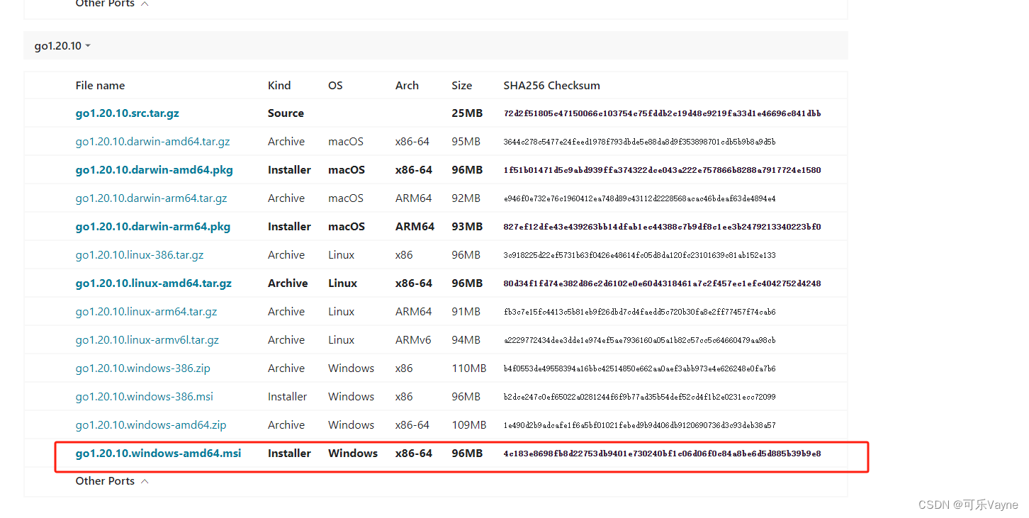Download go1.20.10.windows-386.msi installer
This screenshot has width=1029, height=518.
point(144,397)
